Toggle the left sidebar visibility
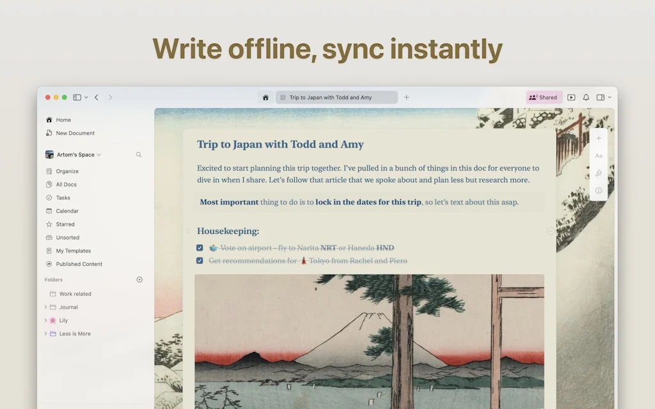The height and width of the screenshot is (409, 655). [x=77, y=98]
